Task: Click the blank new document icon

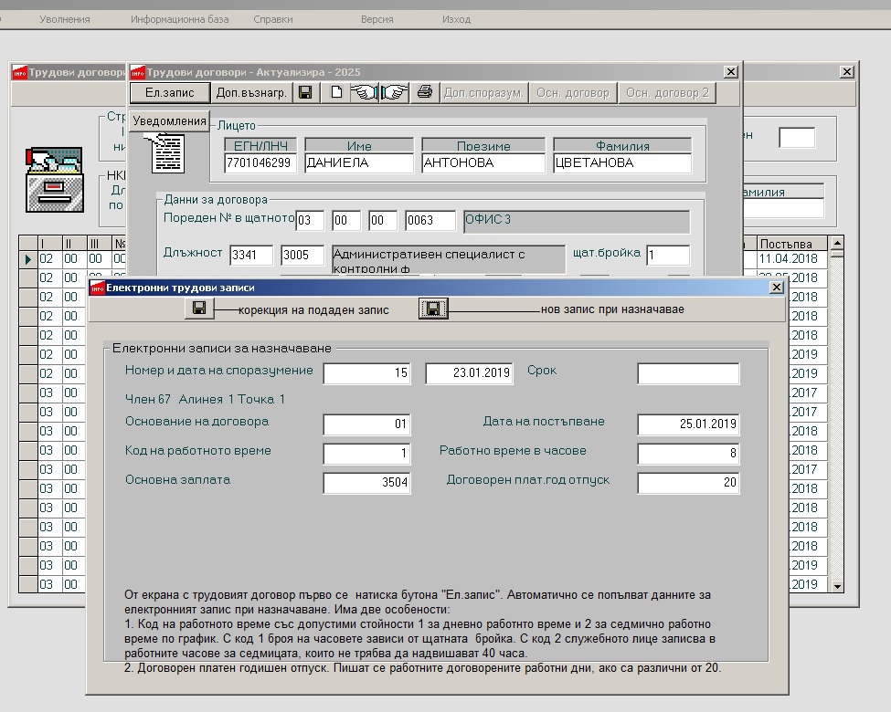Action: coord(336,92)
